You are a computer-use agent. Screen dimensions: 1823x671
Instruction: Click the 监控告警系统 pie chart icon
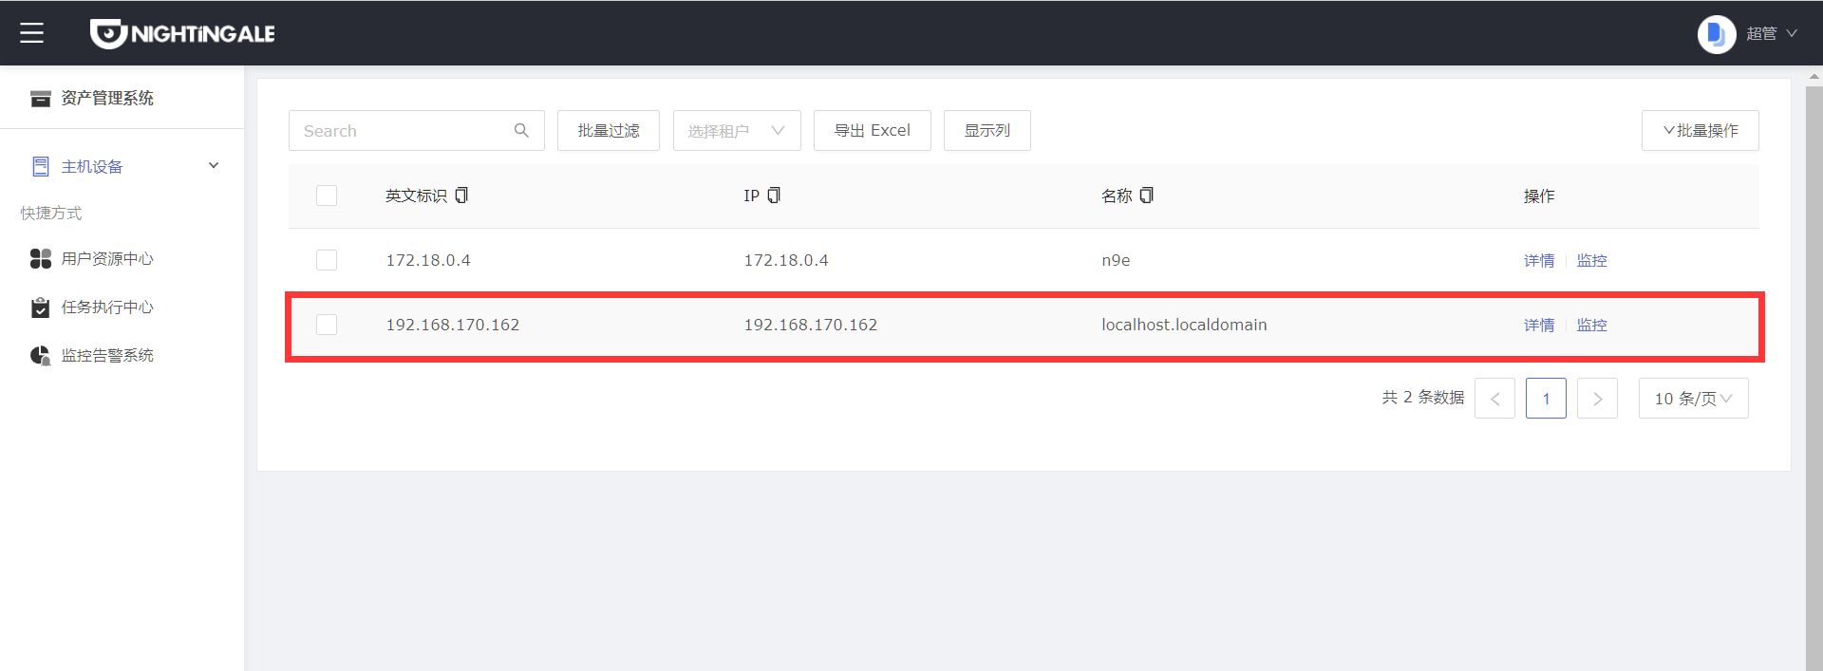click(40, 356)
